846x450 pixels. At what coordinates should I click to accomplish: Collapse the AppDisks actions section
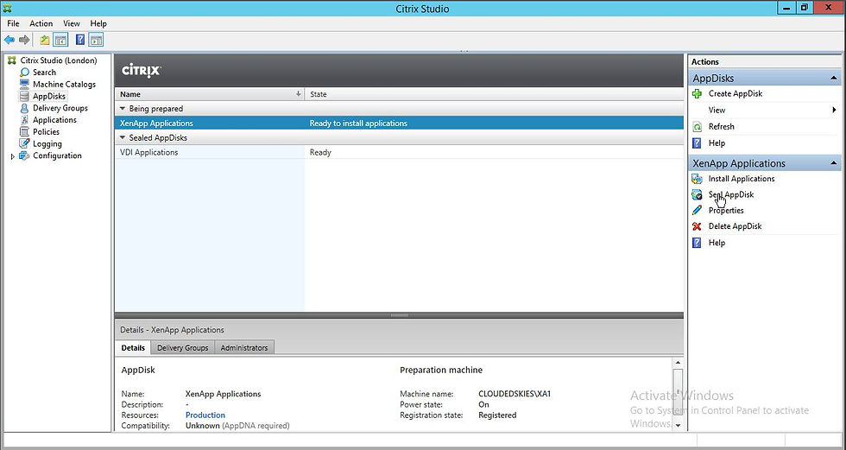tap(834, 79)
